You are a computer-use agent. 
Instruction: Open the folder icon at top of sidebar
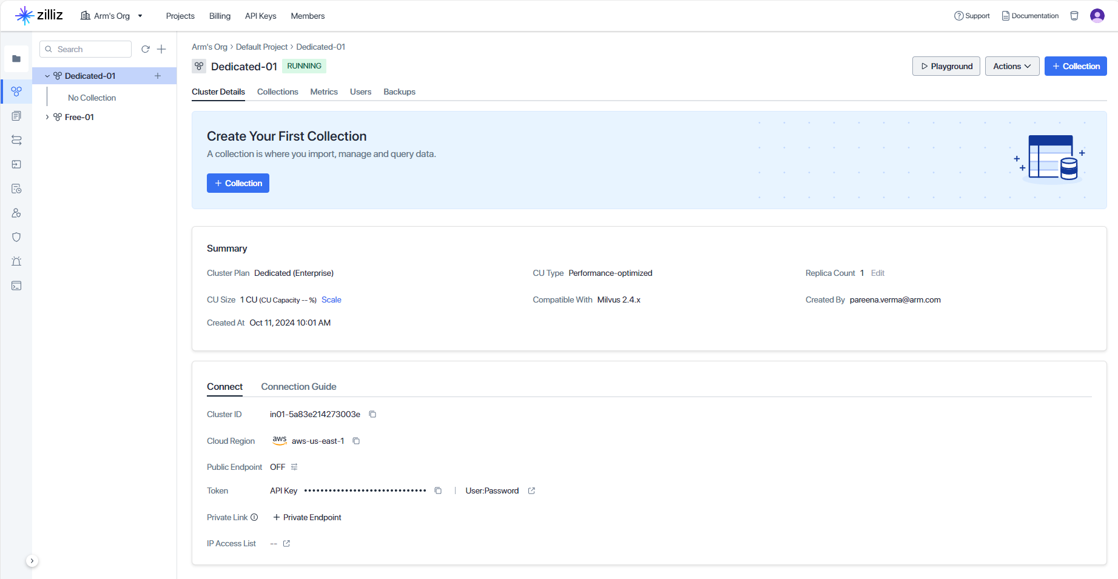[16, 59]
